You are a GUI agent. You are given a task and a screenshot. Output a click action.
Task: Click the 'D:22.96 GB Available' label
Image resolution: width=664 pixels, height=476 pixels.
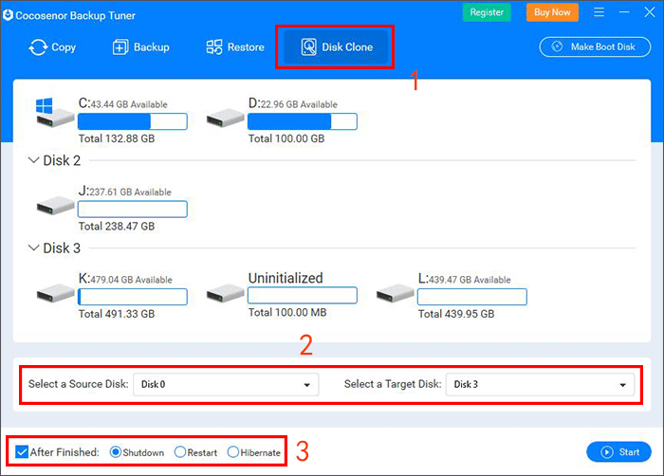[x=292, y=103]
